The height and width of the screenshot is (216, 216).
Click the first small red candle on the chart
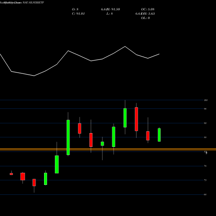click(x=11, y=174)
